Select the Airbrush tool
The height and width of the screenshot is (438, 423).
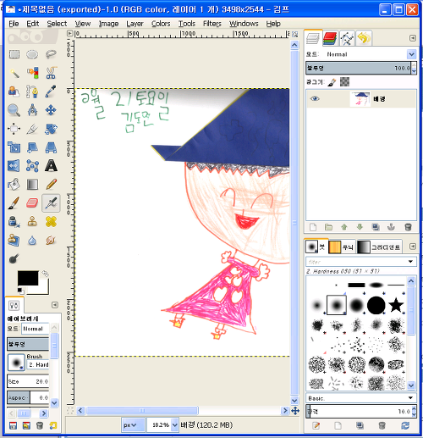(x=51, y=203)
